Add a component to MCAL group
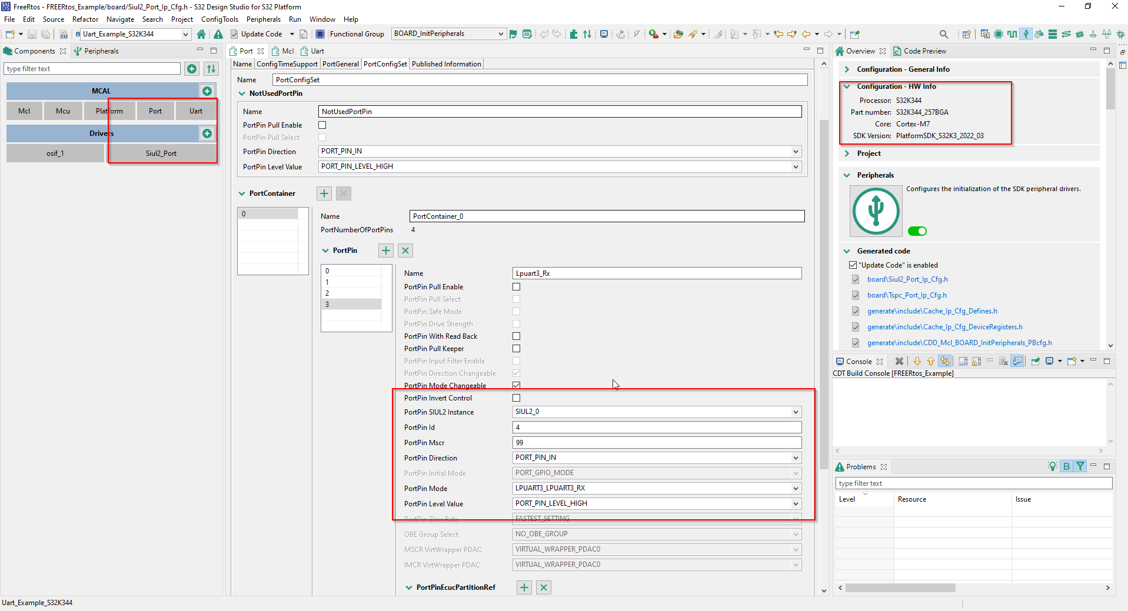The image size is (1128, 611). point(207,91)
